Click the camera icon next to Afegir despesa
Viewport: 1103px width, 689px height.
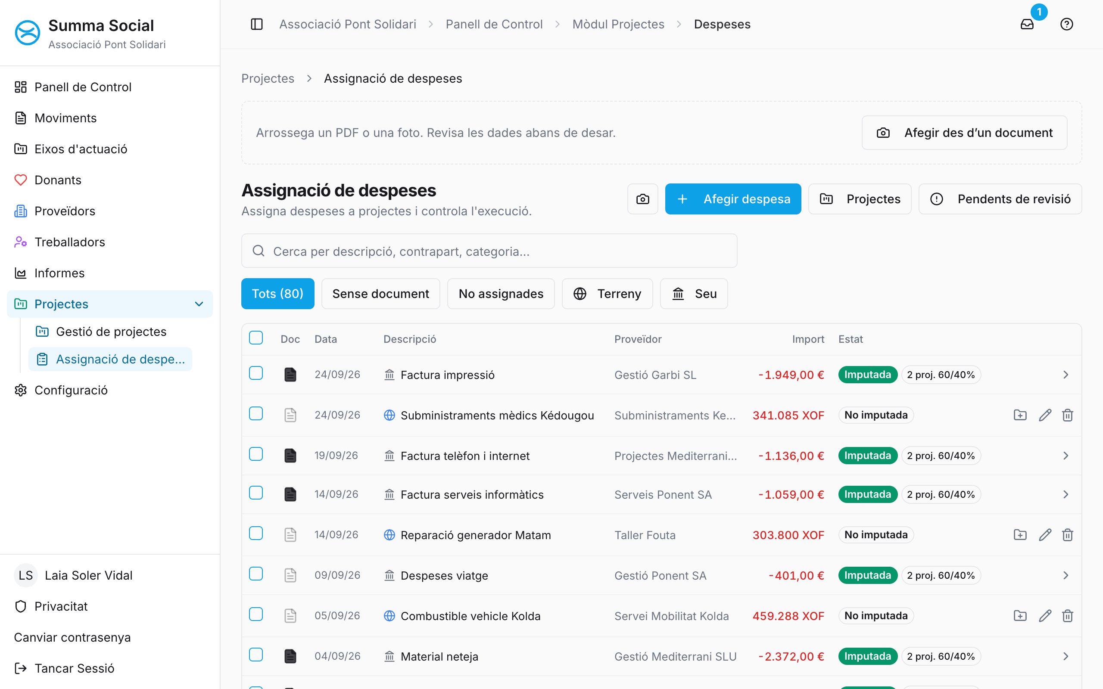643,199
